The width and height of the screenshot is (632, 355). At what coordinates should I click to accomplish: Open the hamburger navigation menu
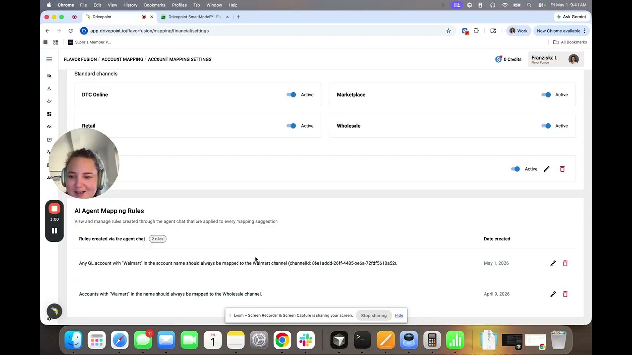tap(49, 59)
